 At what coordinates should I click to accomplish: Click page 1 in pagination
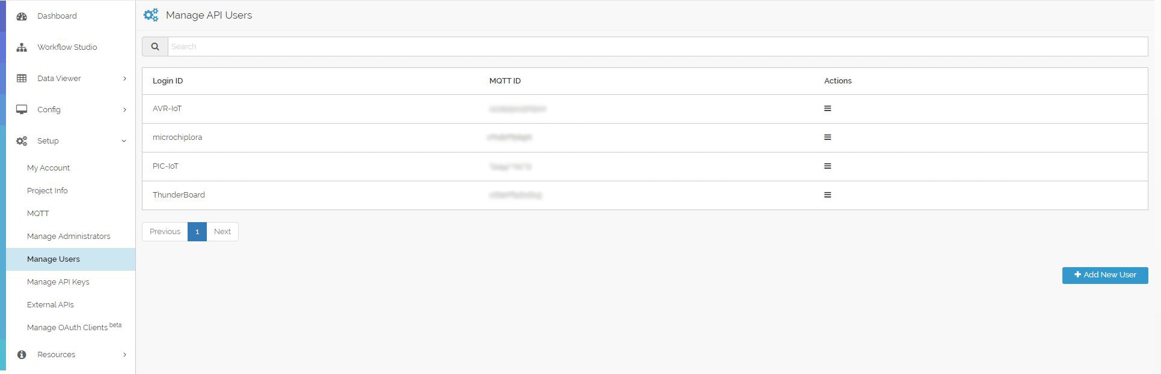tap(197, 231)
